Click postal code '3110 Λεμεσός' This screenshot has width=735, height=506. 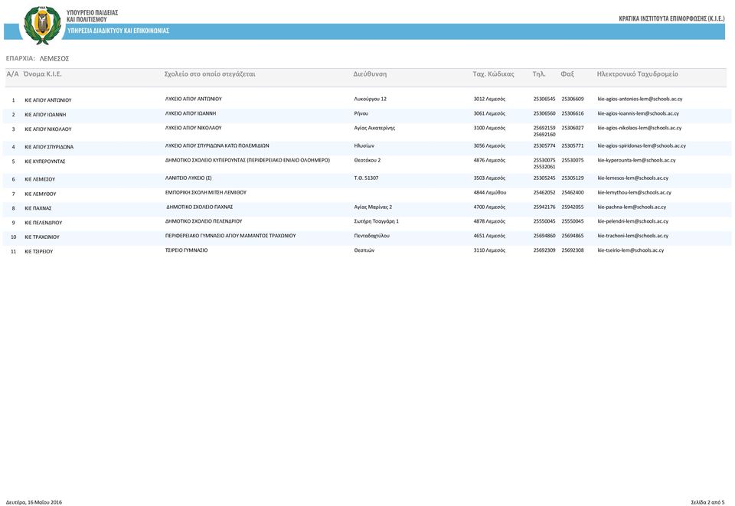coord(489,250)
